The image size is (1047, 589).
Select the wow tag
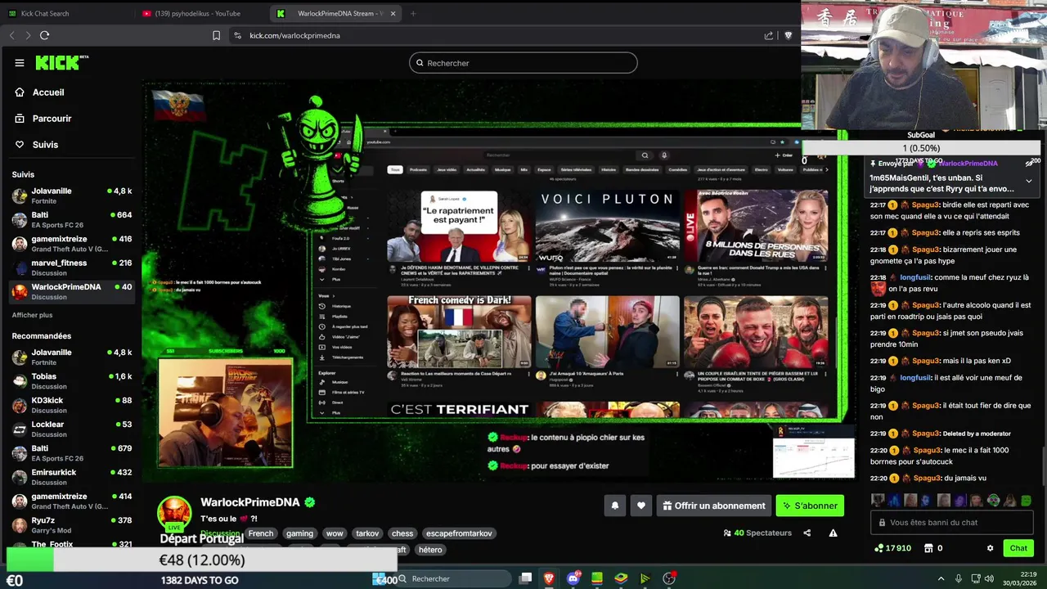(335, 533)
